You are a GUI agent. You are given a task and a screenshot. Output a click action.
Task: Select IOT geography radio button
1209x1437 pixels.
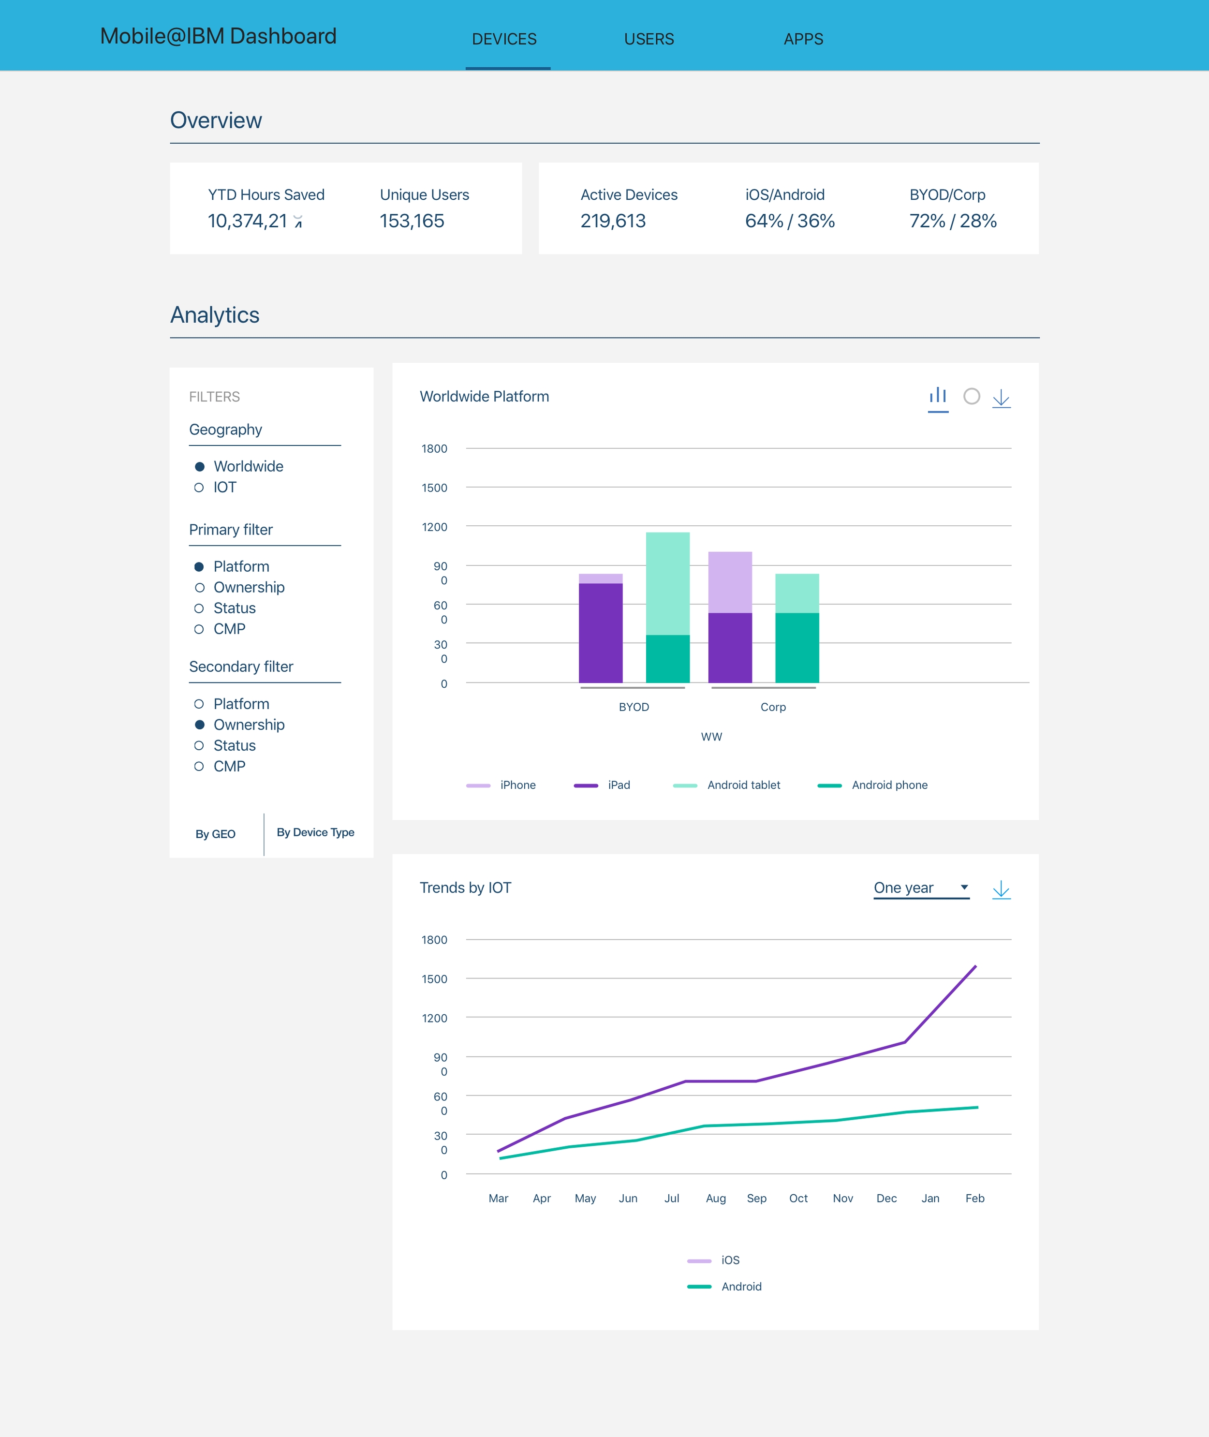[199, 488]
